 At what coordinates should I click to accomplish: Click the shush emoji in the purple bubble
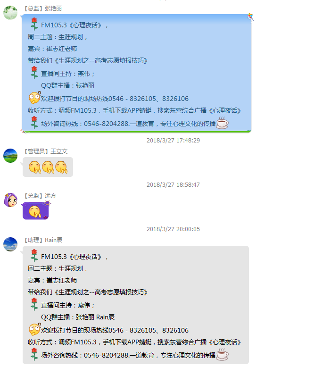pyautogui.click(x=35, y=212)
